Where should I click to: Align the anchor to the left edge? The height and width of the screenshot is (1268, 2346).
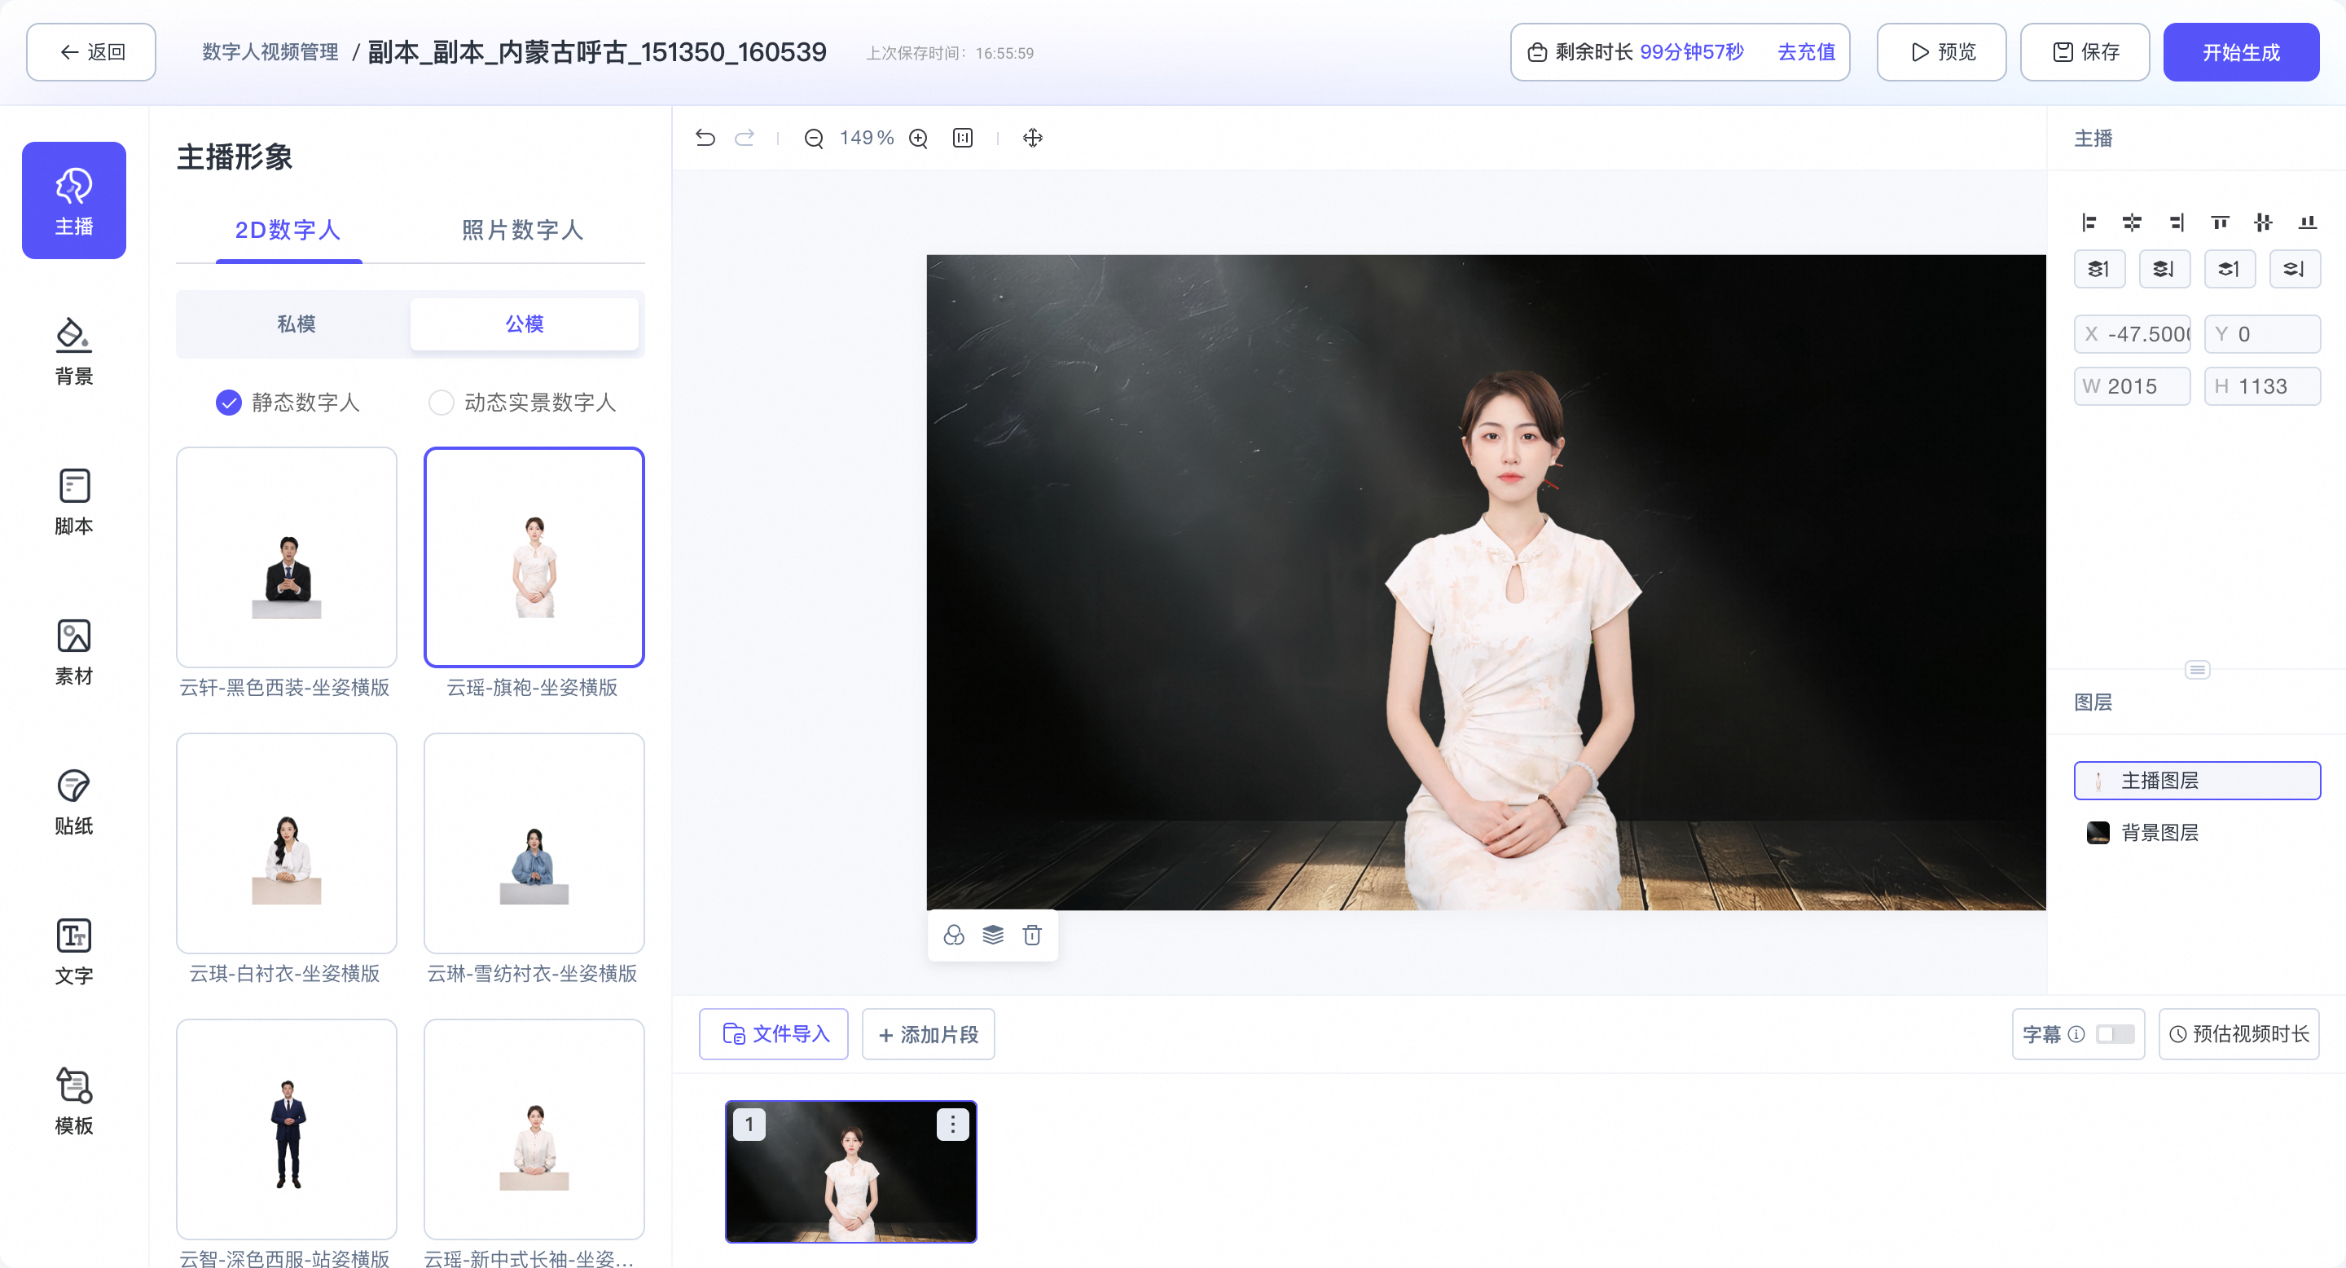click(x=2089, y=222)
